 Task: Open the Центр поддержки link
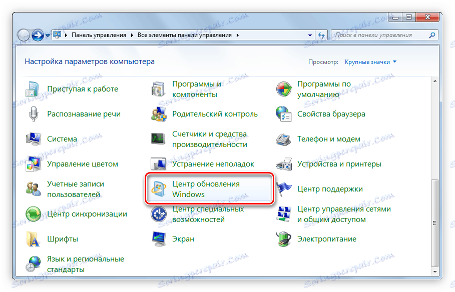330,189
